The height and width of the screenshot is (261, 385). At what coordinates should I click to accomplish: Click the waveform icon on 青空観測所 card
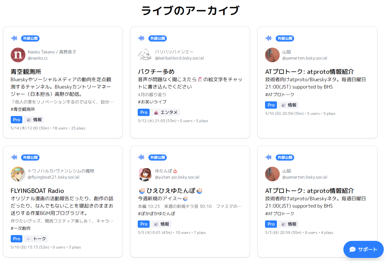tap(14, 38)
